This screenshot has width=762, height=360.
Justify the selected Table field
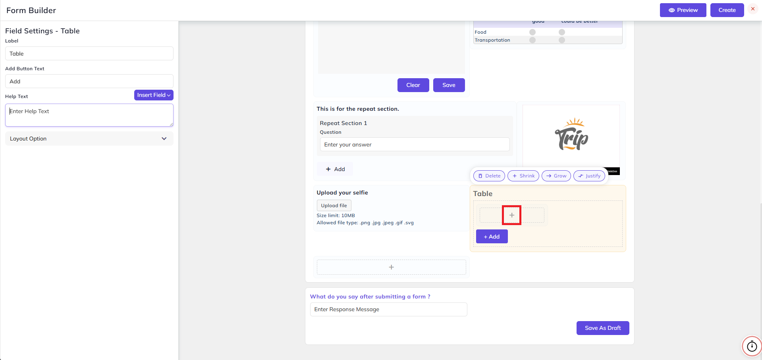(x=589, y=176)
